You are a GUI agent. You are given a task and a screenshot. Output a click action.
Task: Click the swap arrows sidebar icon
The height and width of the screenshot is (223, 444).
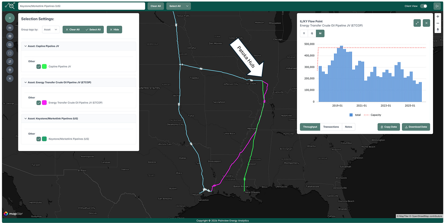(x=10, y=62)
